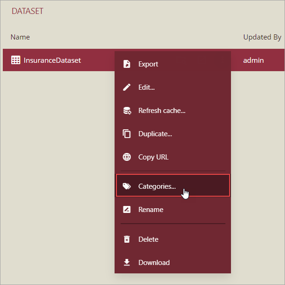Choose Delete from the context menu
The image size is (285, 285).
173,239
